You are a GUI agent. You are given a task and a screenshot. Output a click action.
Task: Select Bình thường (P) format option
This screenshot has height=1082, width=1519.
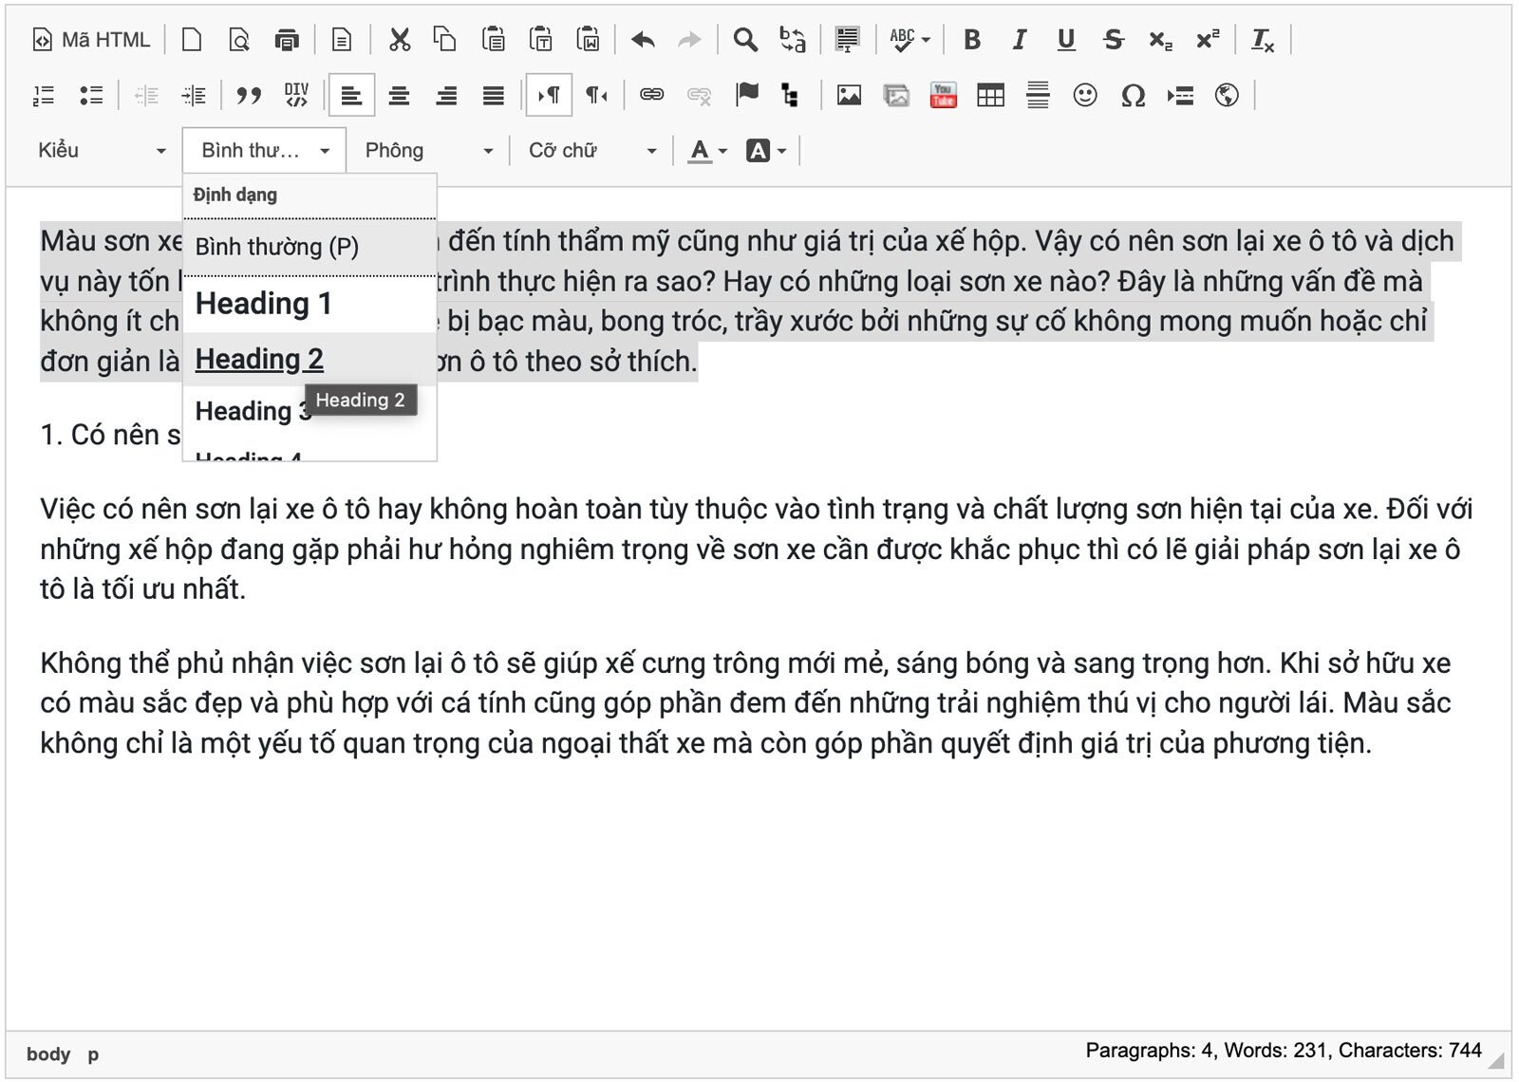pyautogui.click(x=276, y=247)
